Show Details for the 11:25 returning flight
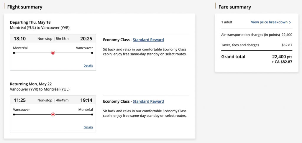Screen dimensions: 302x143 coord(88,127)
